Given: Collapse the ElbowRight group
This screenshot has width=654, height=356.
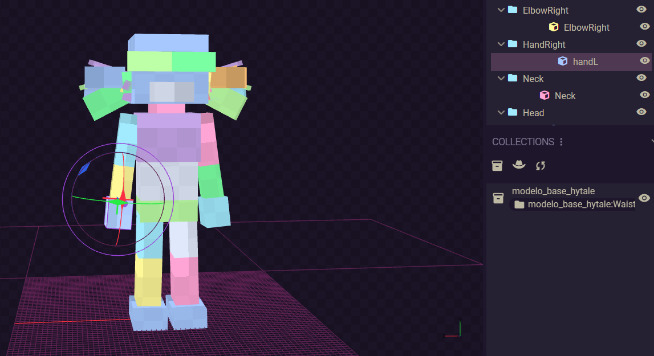Looking at the screenshot, I should 501,10.
